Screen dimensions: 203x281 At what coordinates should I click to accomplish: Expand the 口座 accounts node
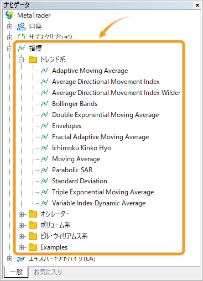[9, 26]
